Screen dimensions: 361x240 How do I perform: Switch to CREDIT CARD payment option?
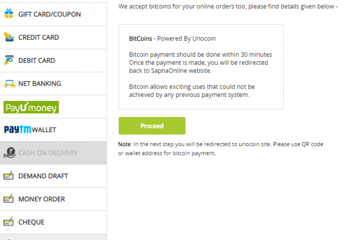pos(53,38)
